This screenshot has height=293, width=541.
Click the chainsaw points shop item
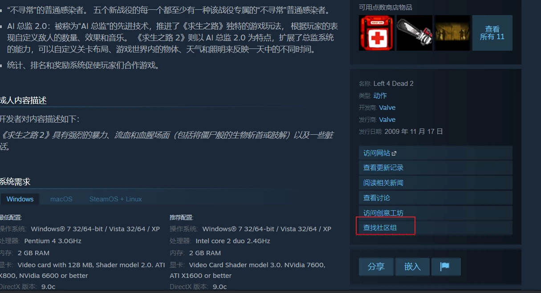click(x=415, y=33)
